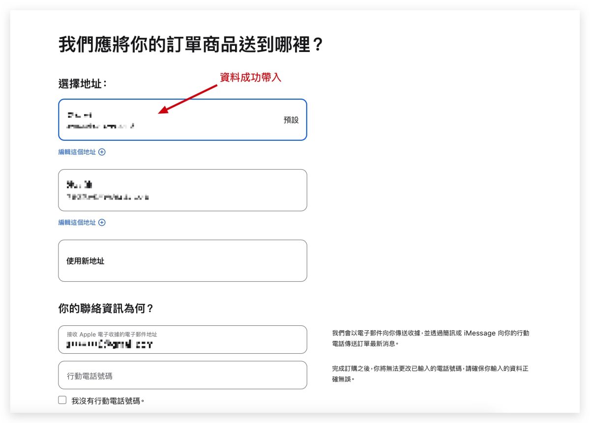The width and height of the screenshot is (590, 423).
Task: Click the 行動電話號碼 phone number field
Action: [x=182, y=375]
